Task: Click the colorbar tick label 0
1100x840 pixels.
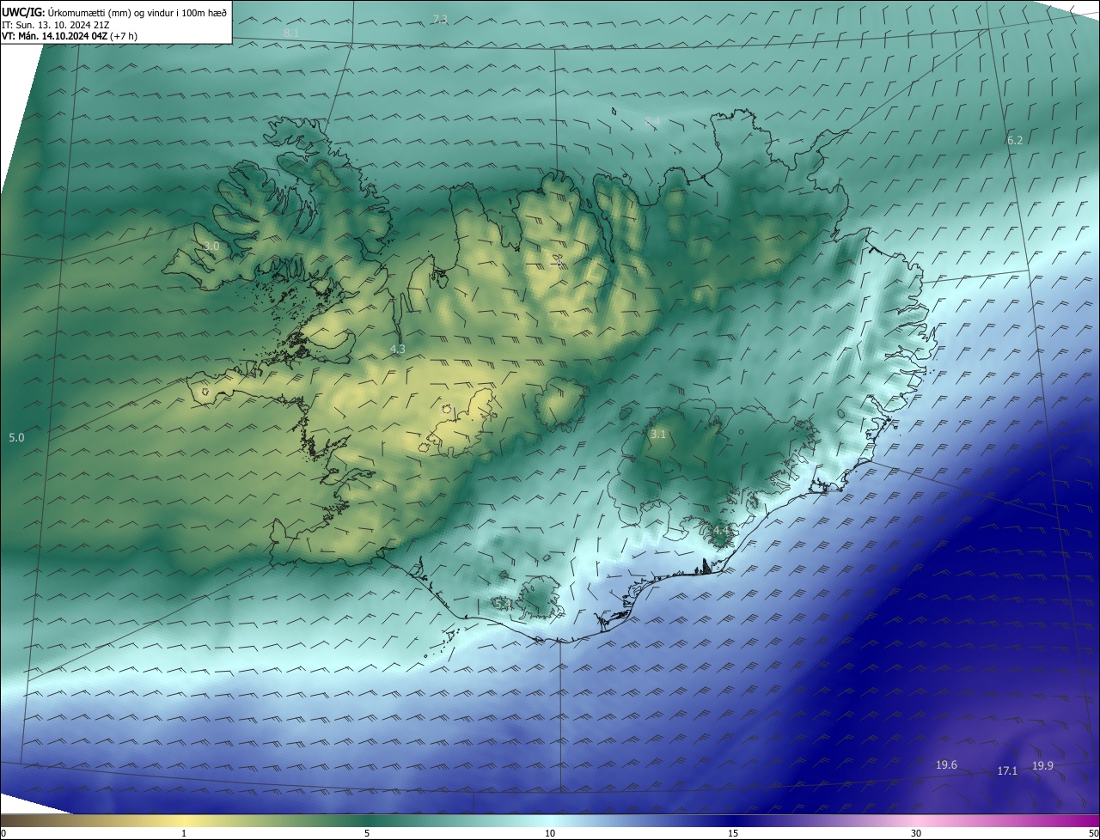Action: pyautogui.click(x=3, y=833)
